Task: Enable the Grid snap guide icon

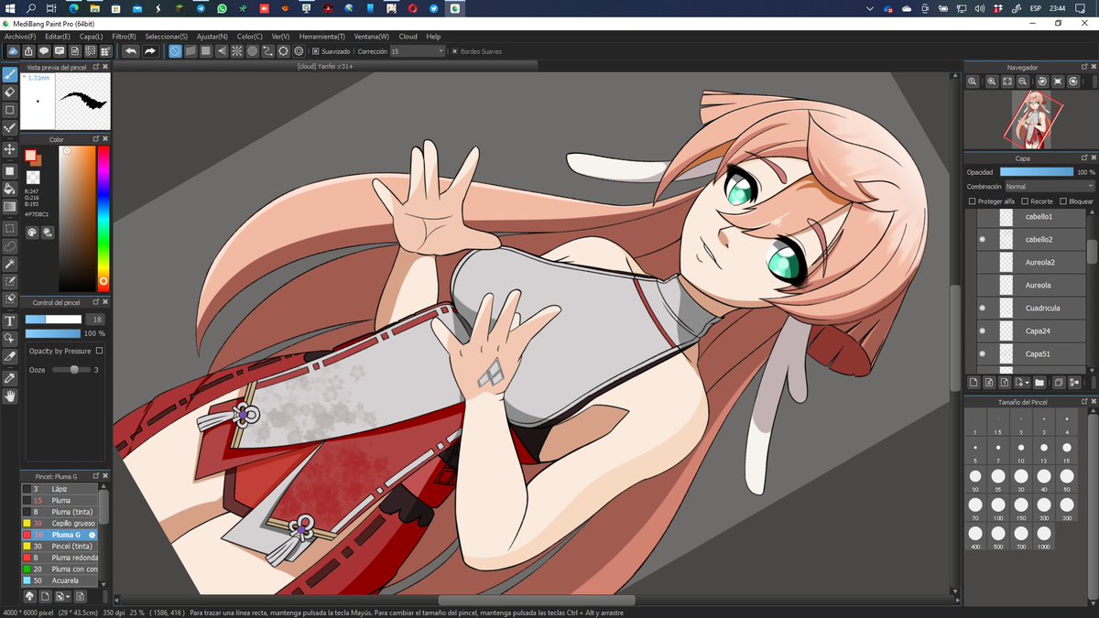Action: pyautogui.click(x=206, y=51)
